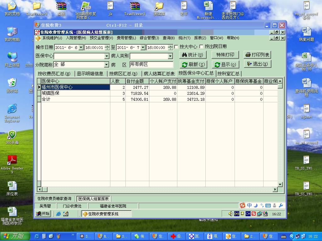Click the 打印列表 printer button
Screen dimensions: 322x241
click(x=257, y=55)
